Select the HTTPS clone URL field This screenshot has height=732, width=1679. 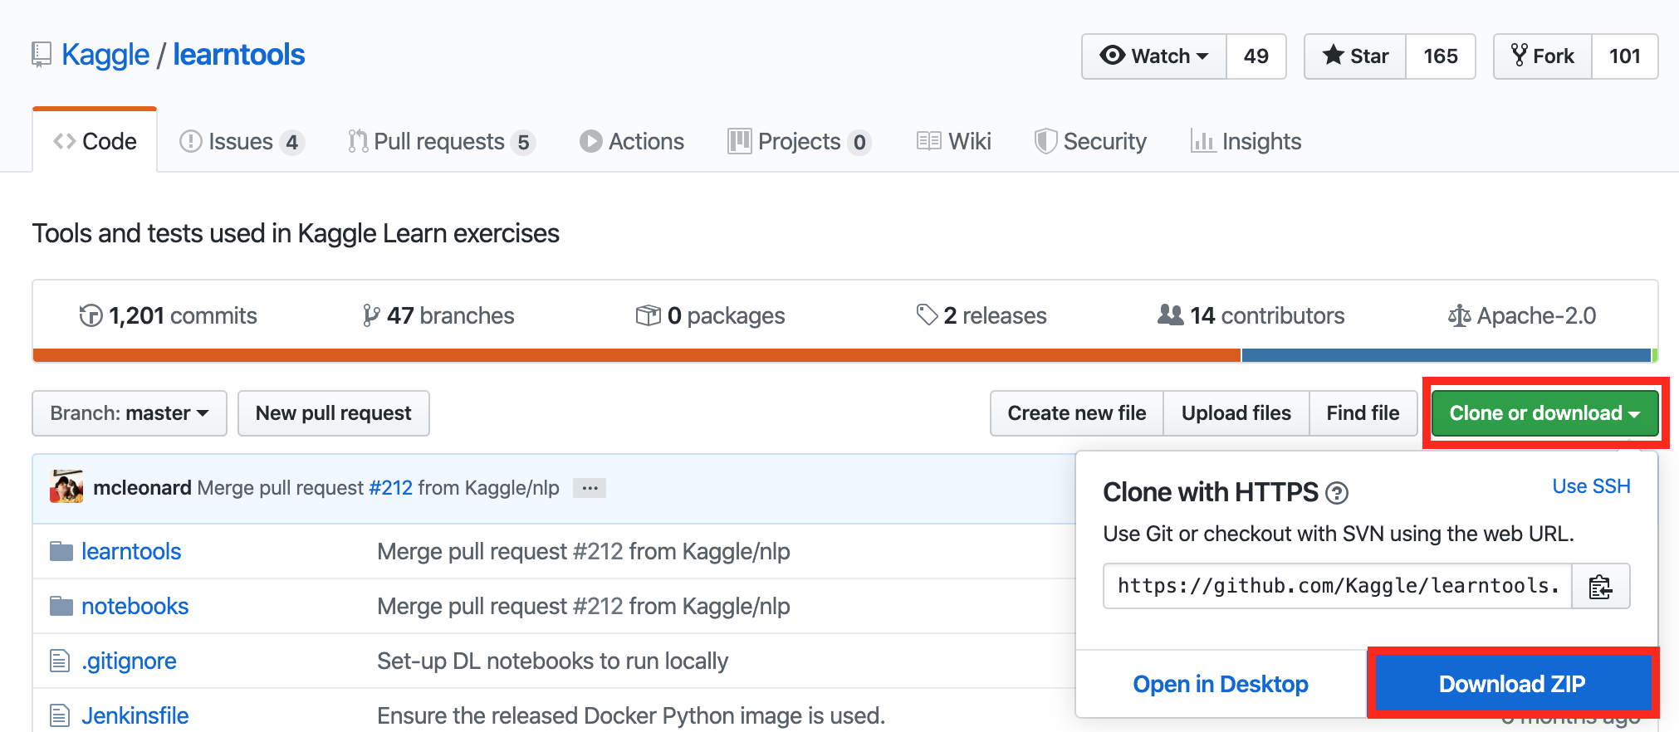pyautogui.click(x=1338, y=586)
